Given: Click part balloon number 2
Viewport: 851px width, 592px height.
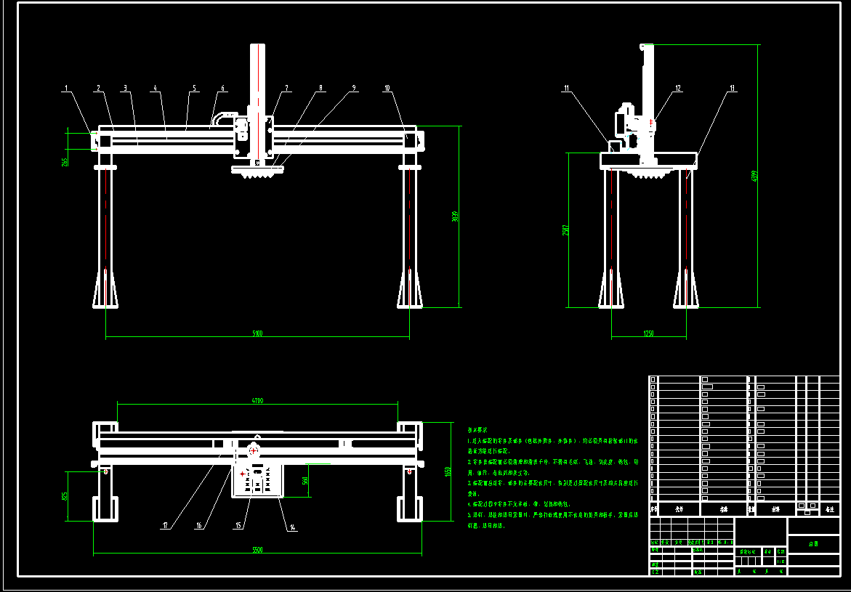Looking at the screenshot, I should (98, 88).
